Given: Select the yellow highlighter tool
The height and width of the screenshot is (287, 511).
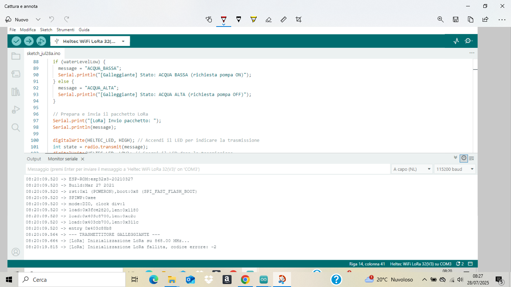Looking at the screenshot, I should [x=254, y=19].
